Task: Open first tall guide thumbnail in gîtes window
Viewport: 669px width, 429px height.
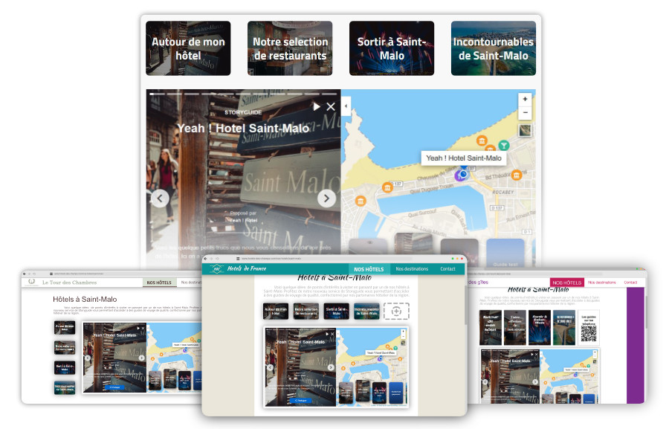Action: point(491,328)
